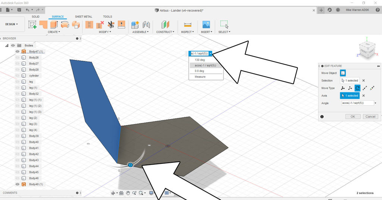Click the Axis 1 selected button

coord(350,96)
